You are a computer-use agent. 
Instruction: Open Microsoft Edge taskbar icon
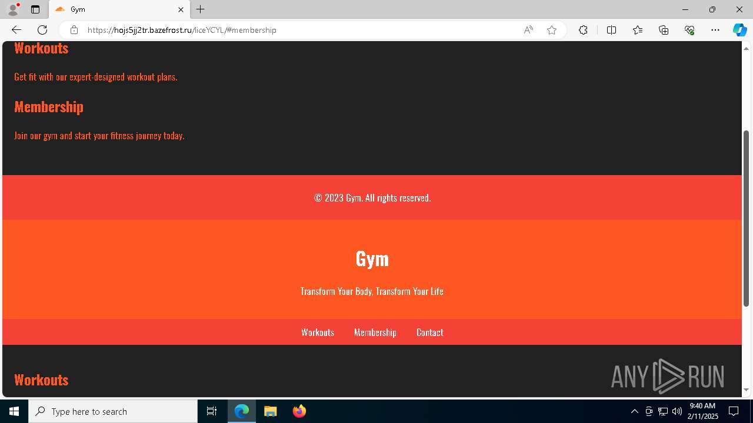coord(242,411)
